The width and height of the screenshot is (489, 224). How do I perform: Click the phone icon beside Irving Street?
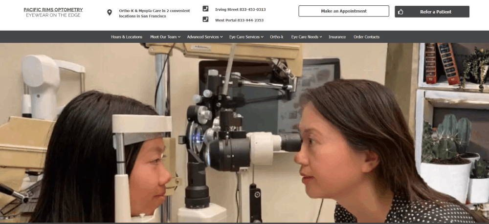click(205, 8)
